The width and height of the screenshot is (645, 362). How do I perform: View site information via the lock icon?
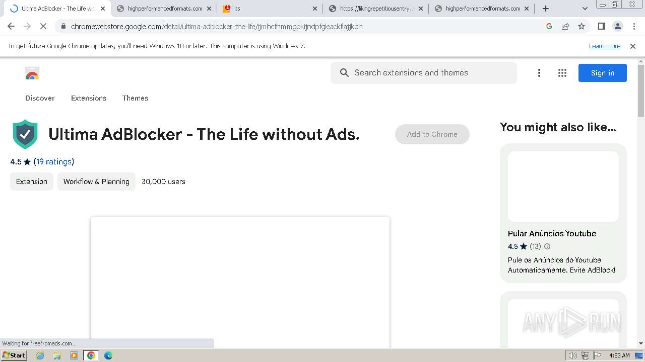click(63, 26)
